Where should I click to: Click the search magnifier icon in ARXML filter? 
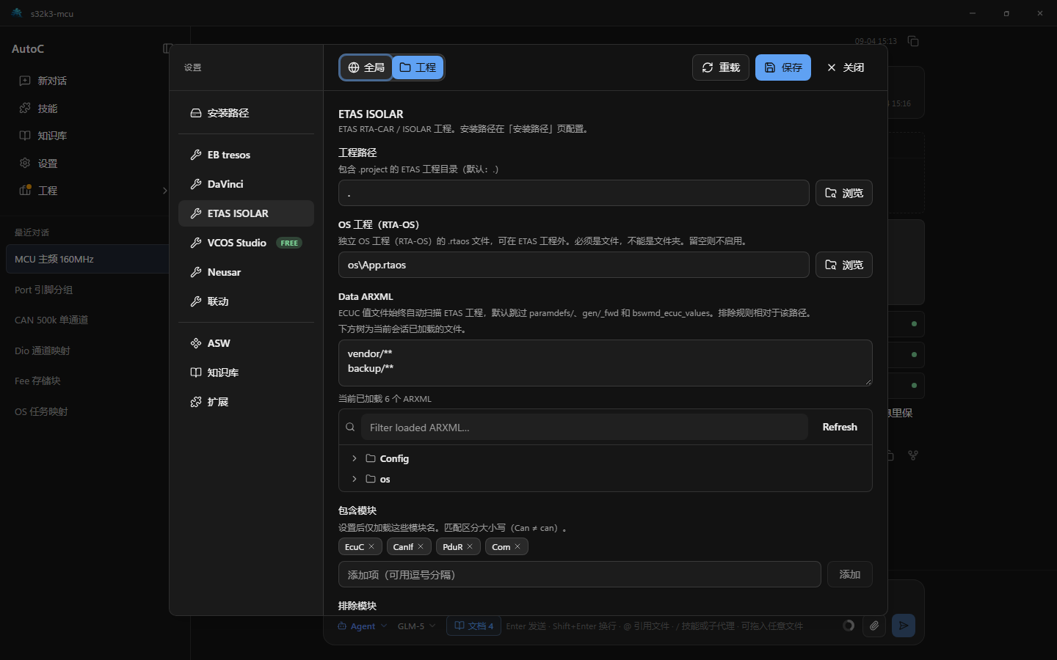(350, 427)
